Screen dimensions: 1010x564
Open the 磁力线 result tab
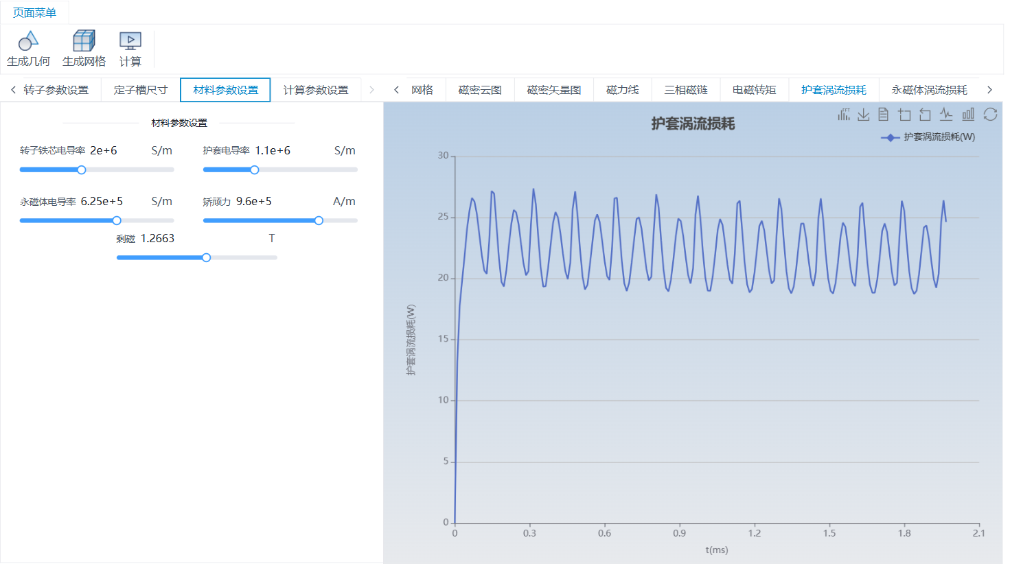pyautogui.click(x=623, y=90)
